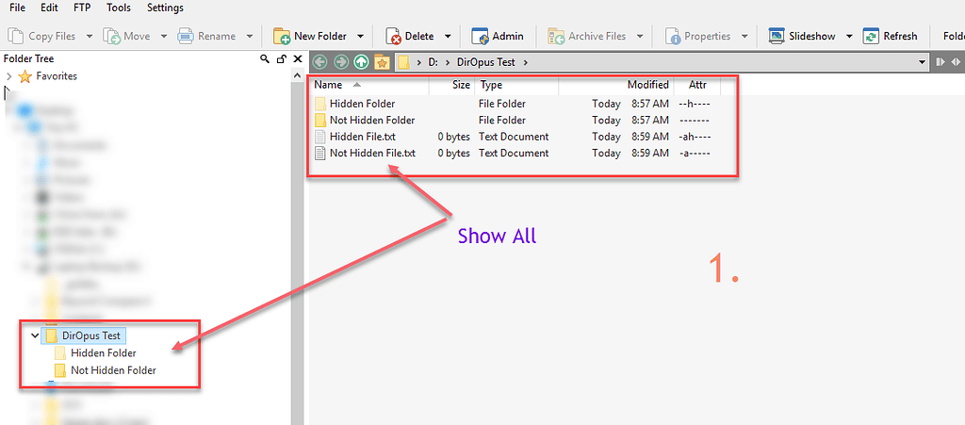Click the DirOpus Test path breadcrumb
965x425 pixels.
pyautogui.click(x=484, y=62)
